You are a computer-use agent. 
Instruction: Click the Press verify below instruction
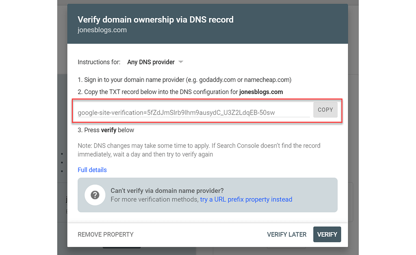106,130
